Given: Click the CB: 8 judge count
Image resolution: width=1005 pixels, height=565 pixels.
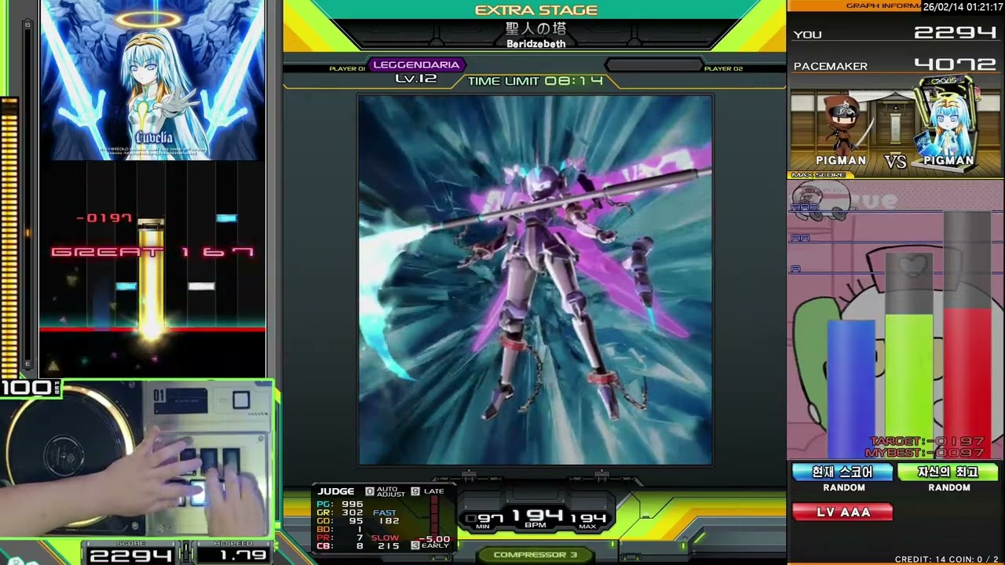Looking at the screenshot, I should [340, 546].
